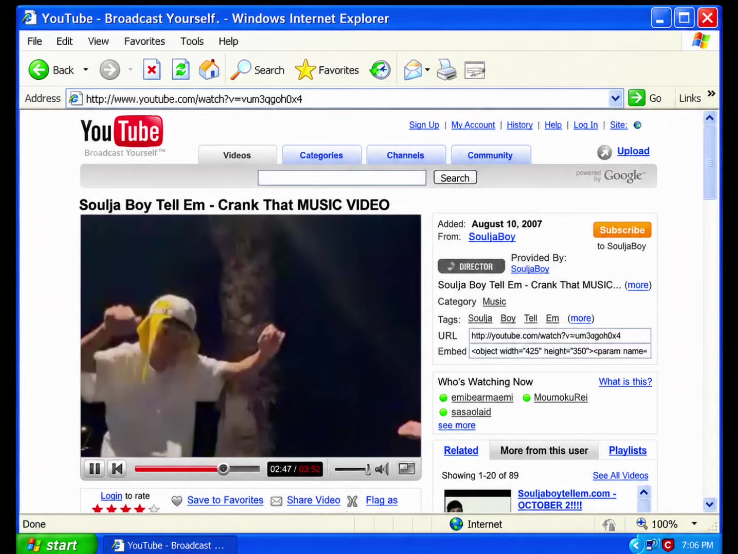
Task: Open the Tools menu
Action: pos(192,41)
